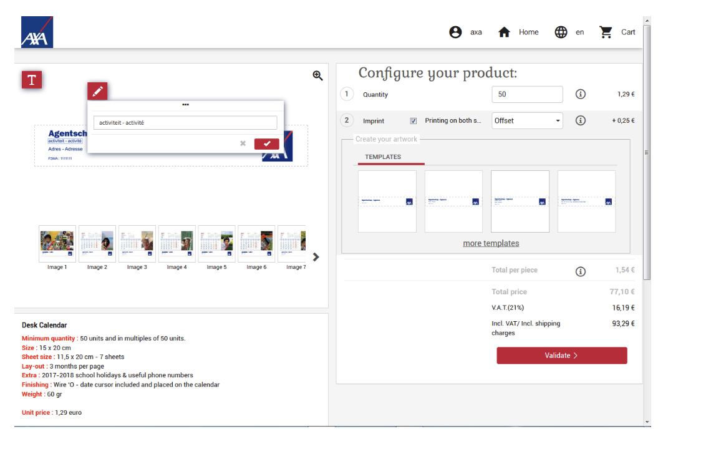Select Image 7 thumbnail
726x449 pixels.
pyautogui.click(x=292, y=244)
